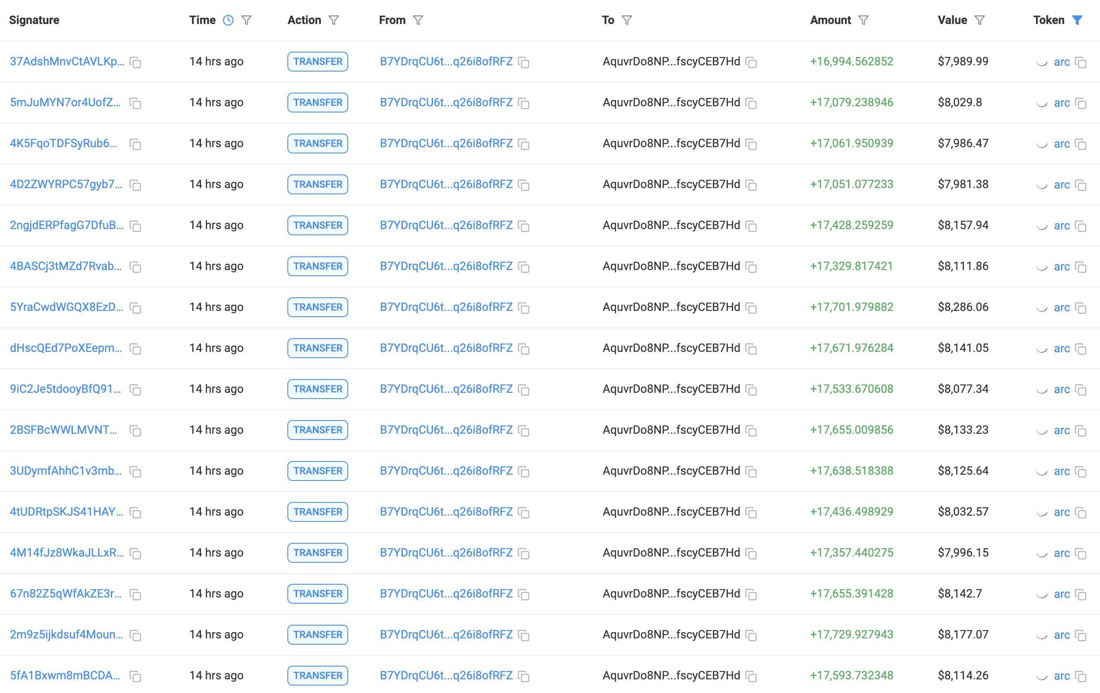Screen dimensions: 1100x693
Task: Copy To address in the 4K5FqoTDFSyRub6 row
Action: click(751, 144)
